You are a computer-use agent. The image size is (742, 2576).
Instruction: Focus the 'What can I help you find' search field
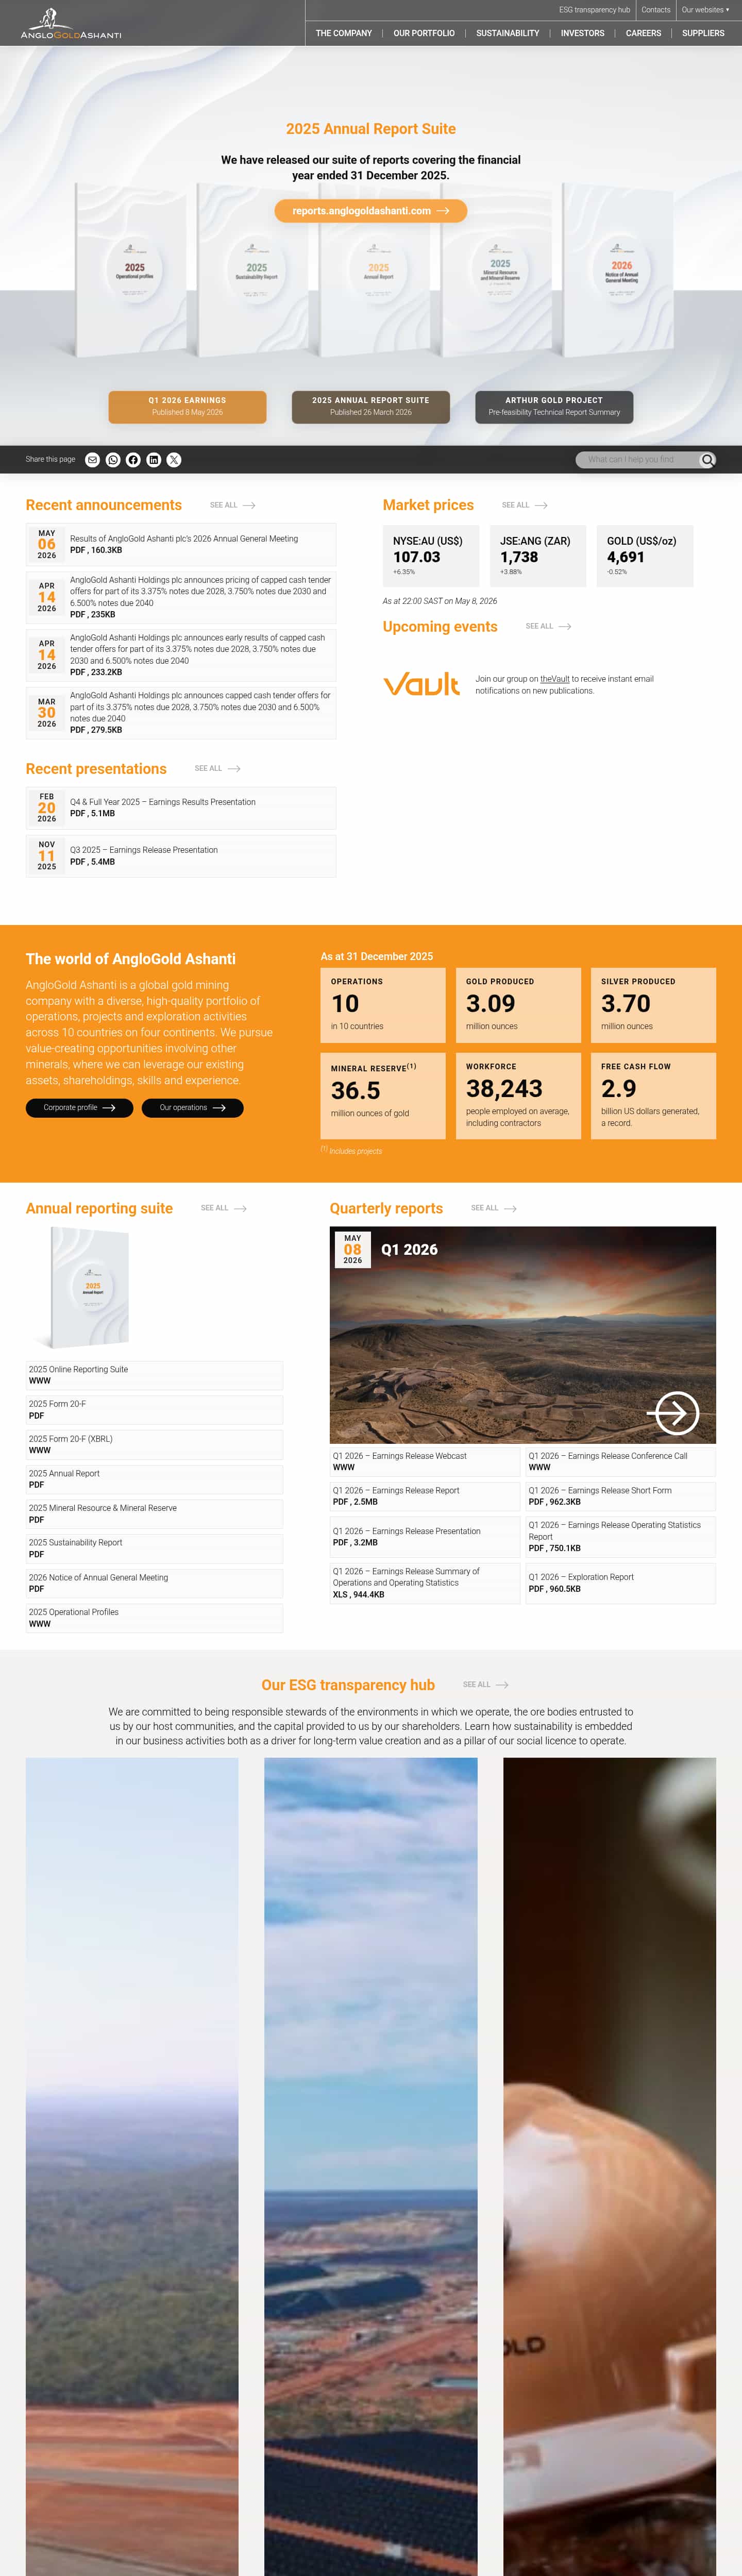(637, 460)
